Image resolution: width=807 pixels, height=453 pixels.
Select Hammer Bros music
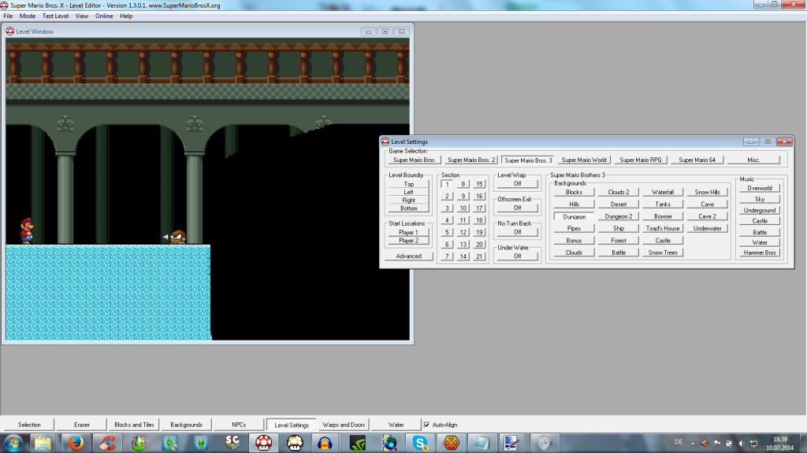pyautogui.click(x=760, y=252)
